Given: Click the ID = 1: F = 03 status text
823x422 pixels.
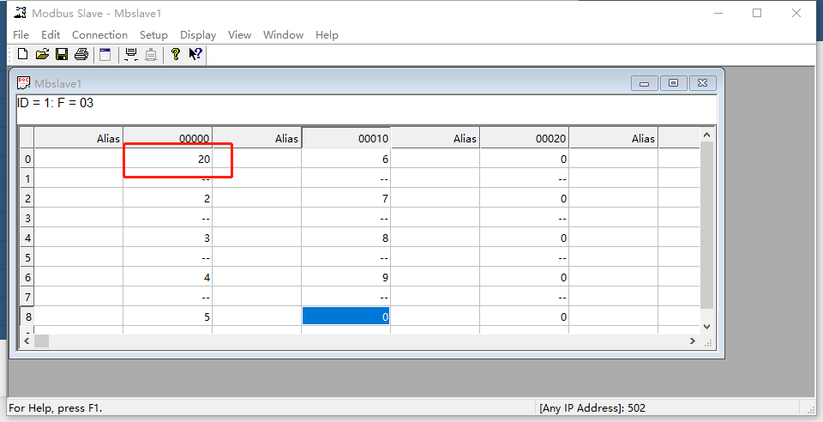Looking at the screenshot, I should [x=55, y=103].
